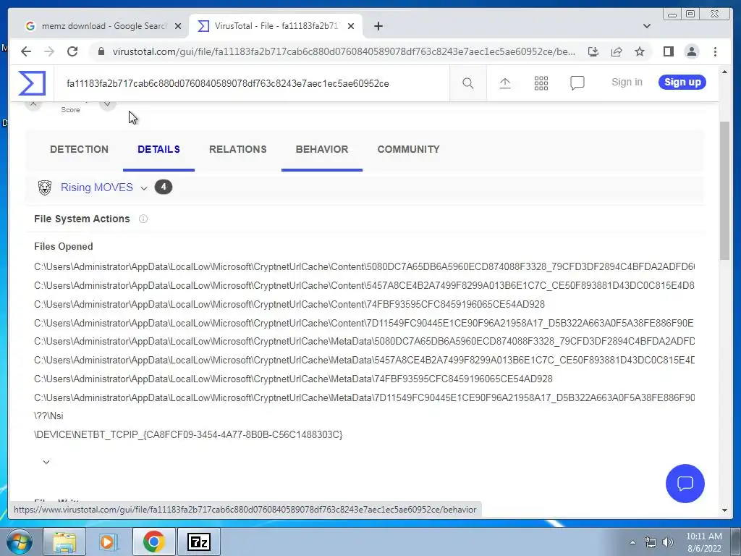Screen dimensions: 741x556
Task: Go forward in Chrome
Action: point(49,51)
